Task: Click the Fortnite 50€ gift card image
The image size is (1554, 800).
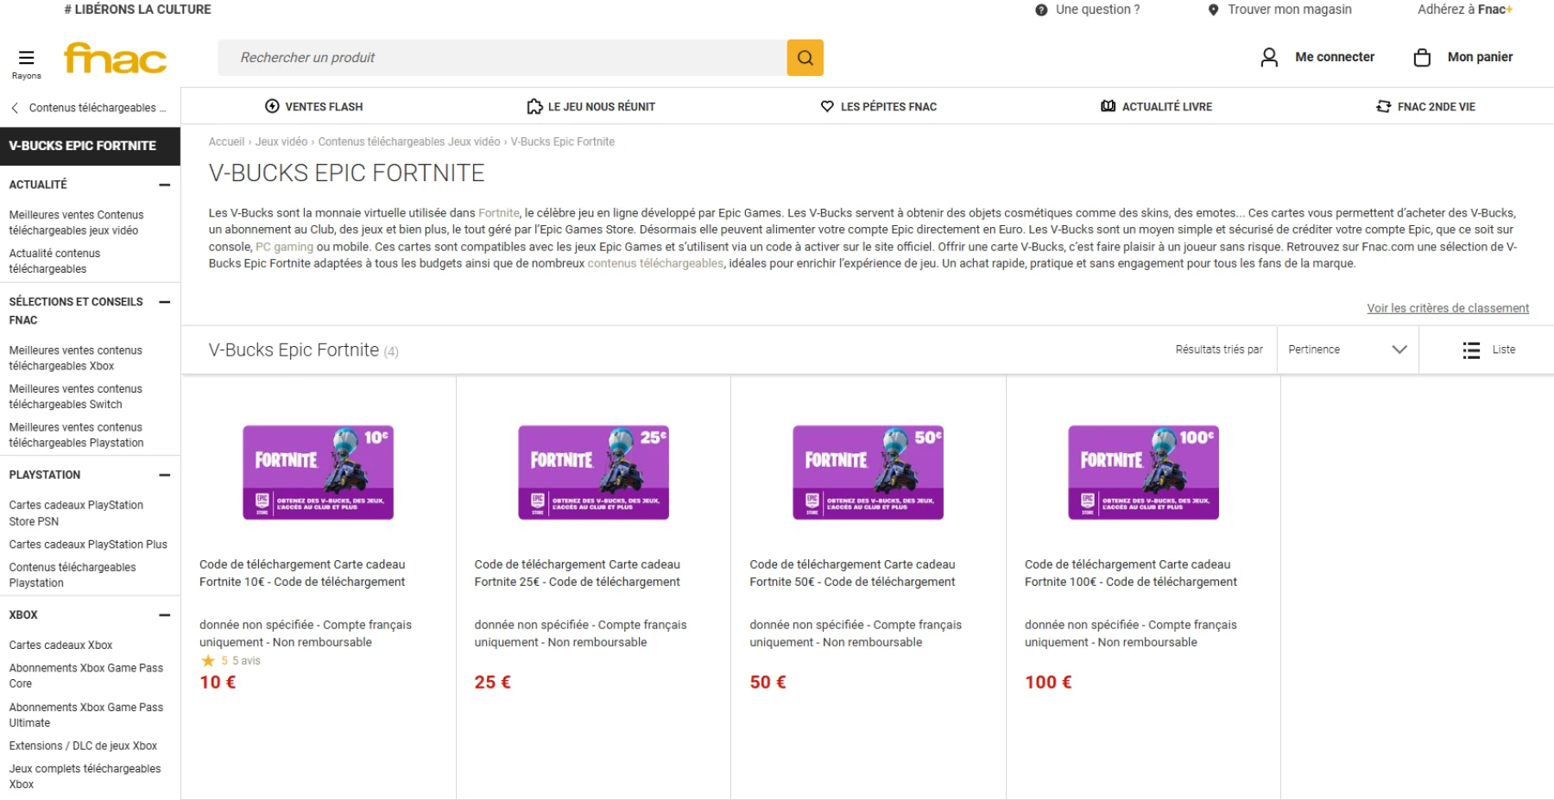Action: tap(868, 472)
